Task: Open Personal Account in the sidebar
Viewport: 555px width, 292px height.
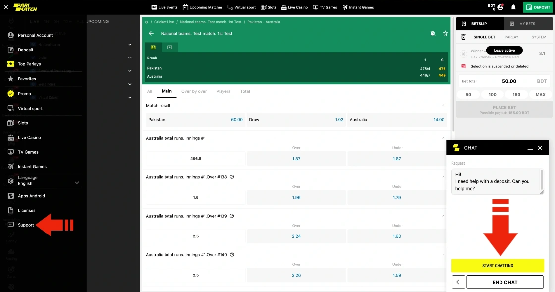Action: click(35, 35)
